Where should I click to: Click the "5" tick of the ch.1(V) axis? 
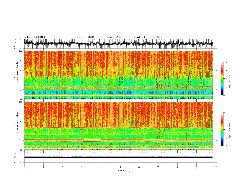pos(21,39)
